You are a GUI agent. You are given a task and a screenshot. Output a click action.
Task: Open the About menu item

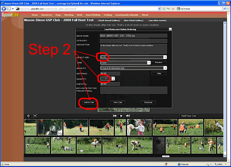click(145, 15)
